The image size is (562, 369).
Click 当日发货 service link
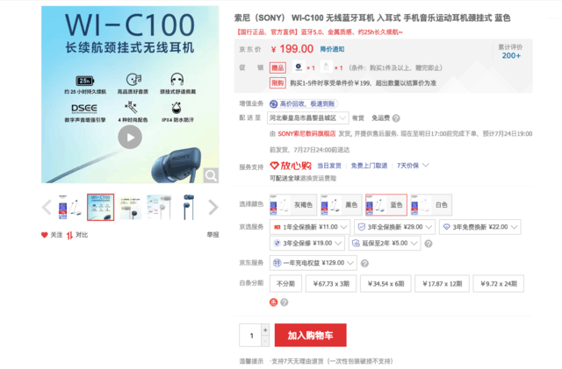click(x=329, y=166)
